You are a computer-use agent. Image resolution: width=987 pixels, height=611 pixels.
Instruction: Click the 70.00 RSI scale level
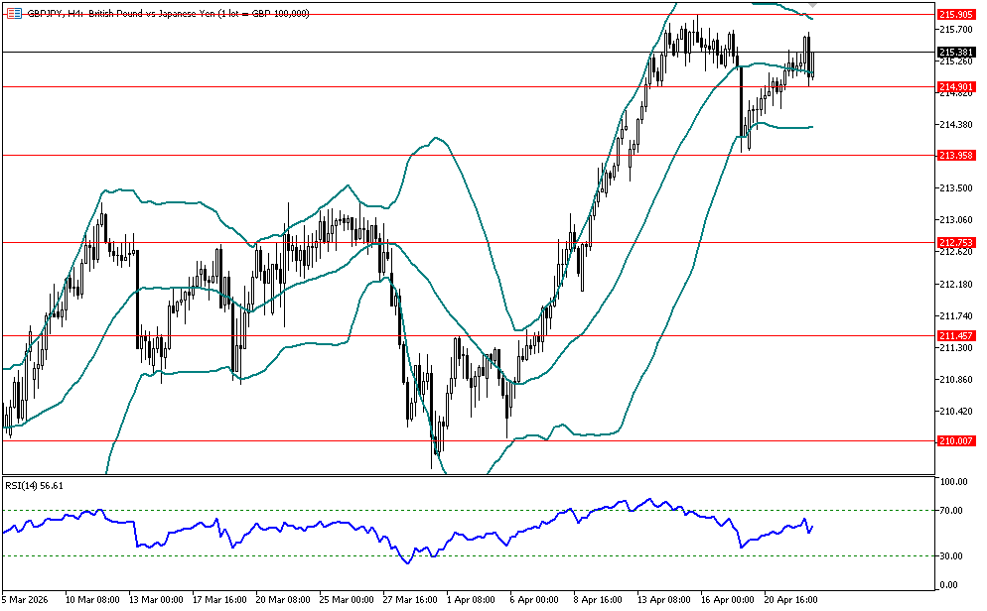point(951,511)
